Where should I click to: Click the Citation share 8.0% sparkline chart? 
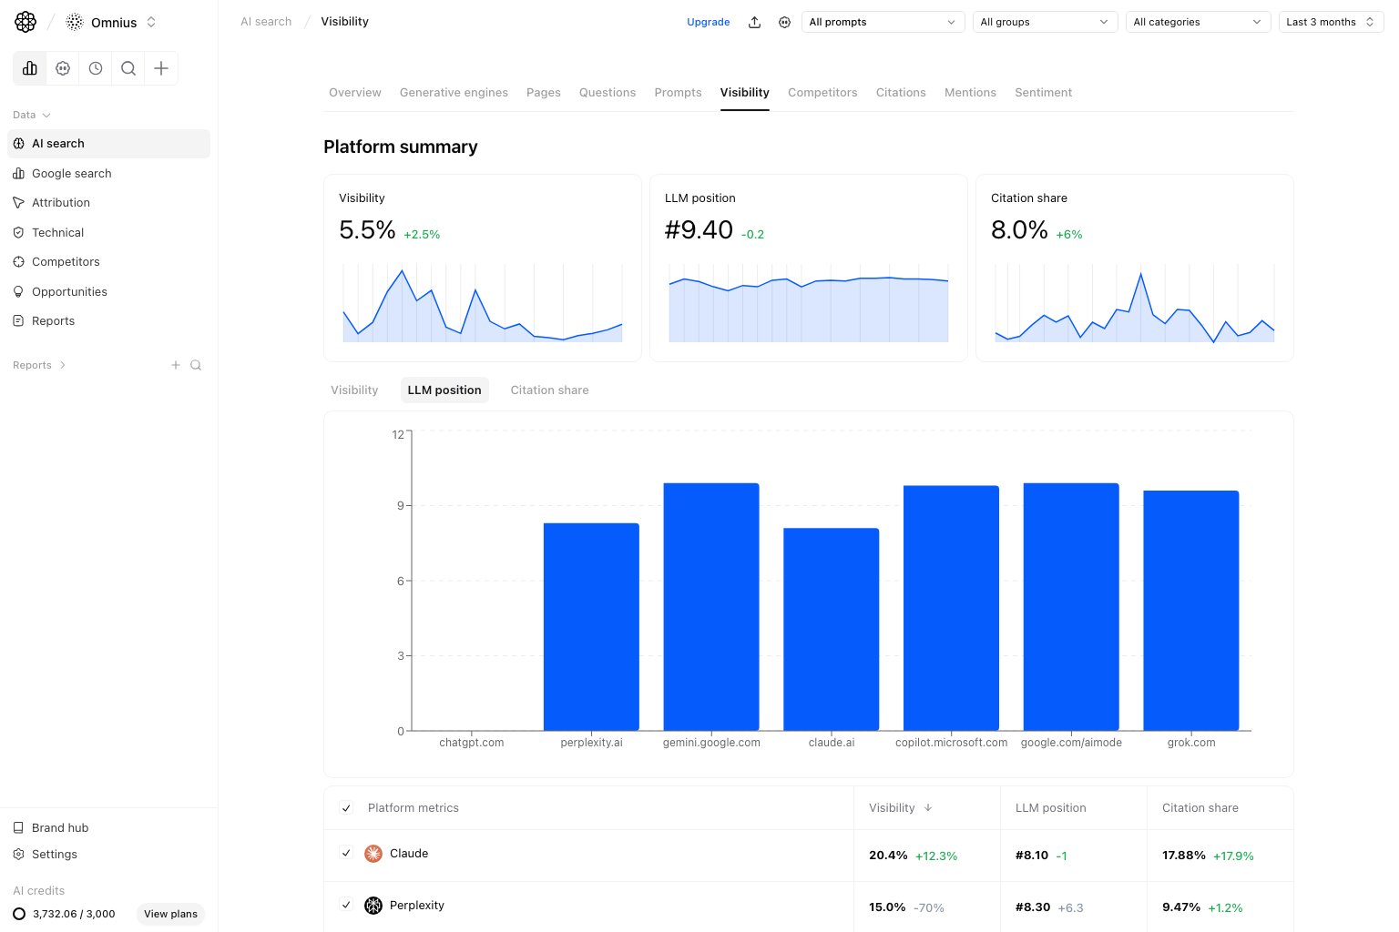pyautogui.click(x=1135, y=304)
